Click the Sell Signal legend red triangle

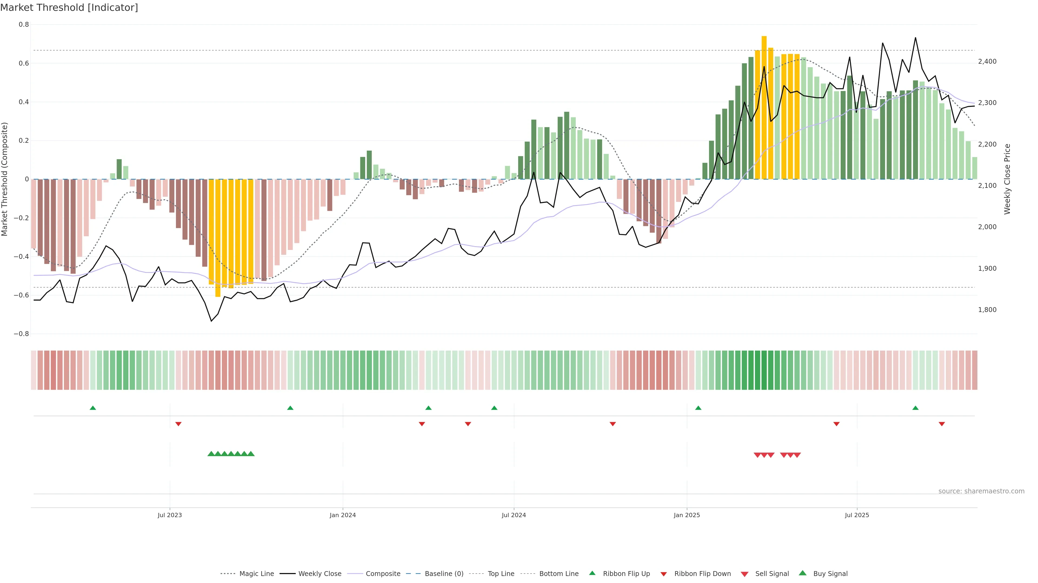[x=745, y=574]
